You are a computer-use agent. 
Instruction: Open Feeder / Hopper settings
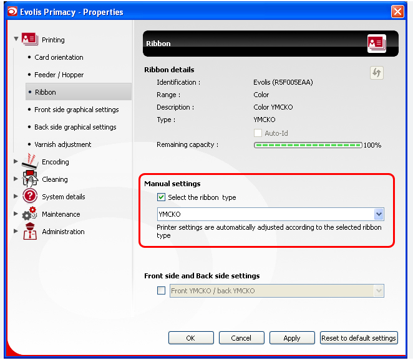coord(59,75)
